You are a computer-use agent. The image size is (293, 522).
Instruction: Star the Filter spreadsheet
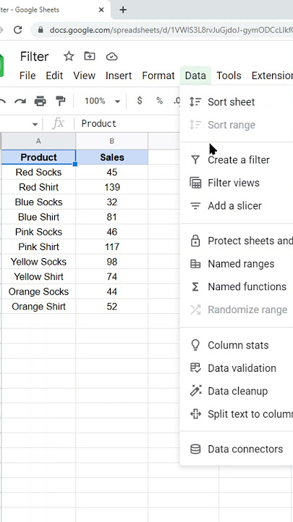(x=69, y=57)
